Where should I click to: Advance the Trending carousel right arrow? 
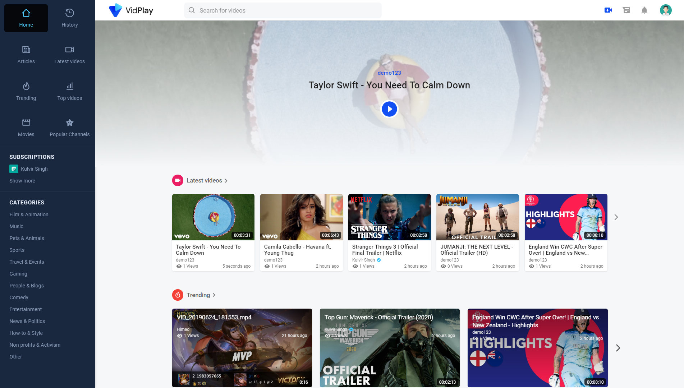point(618,348)
